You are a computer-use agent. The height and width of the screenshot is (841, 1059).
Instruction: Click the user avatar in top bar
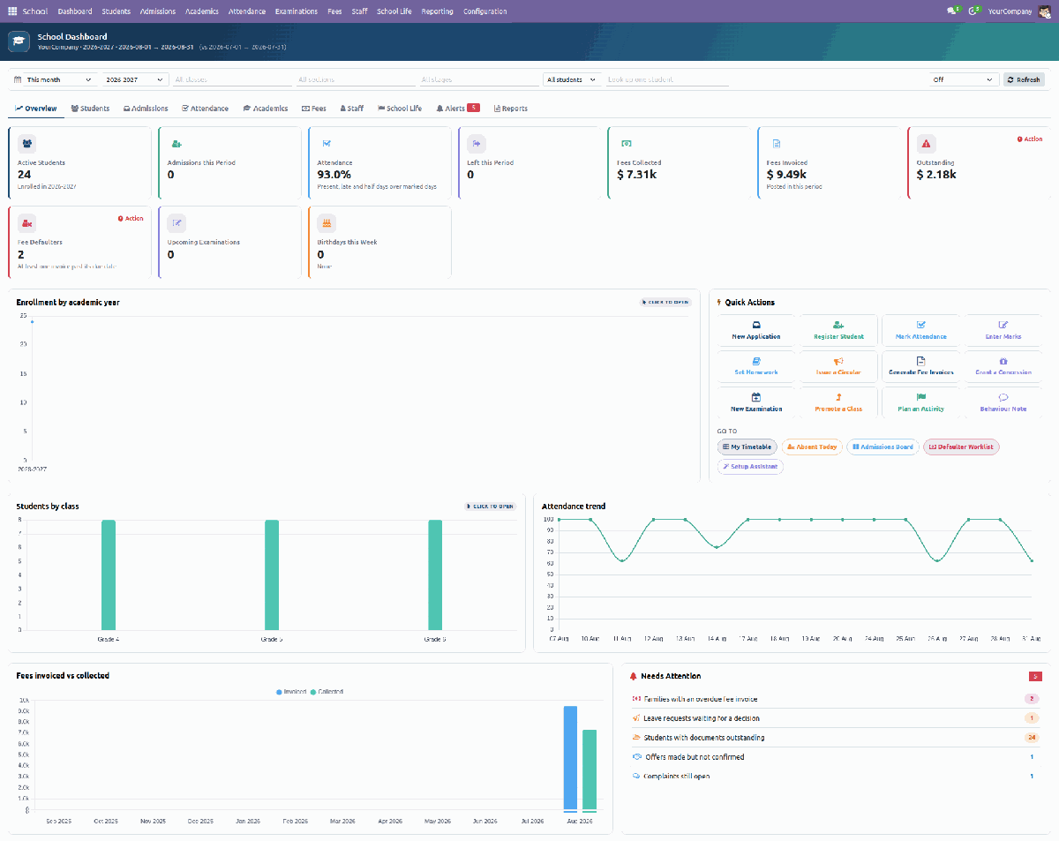(1044, 11)
